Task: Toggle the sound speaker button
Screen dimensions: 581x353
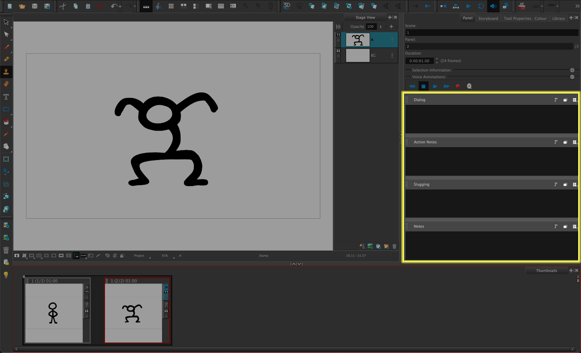Action: point(493,6)
